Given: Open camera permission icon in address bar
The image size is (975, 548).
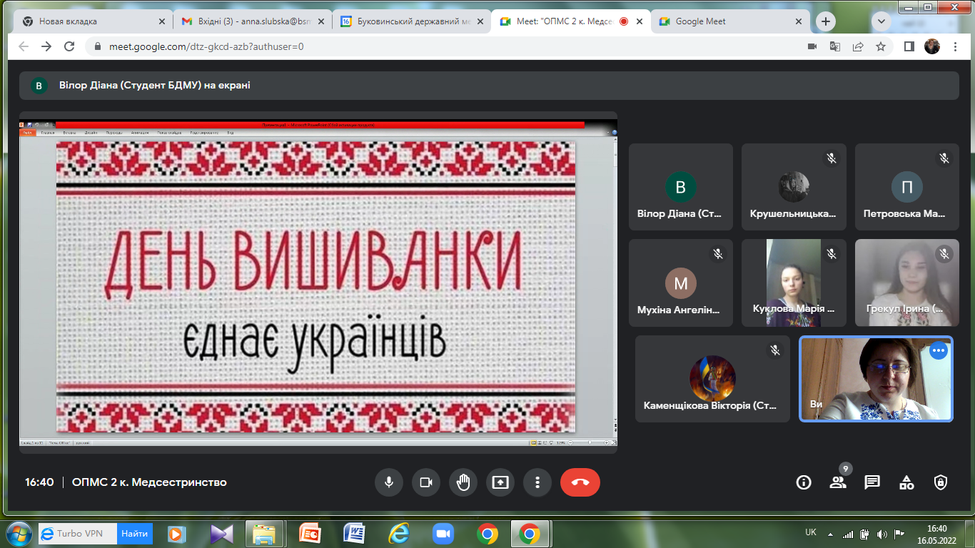Looking at the screenshot, I should coord(812,46).
